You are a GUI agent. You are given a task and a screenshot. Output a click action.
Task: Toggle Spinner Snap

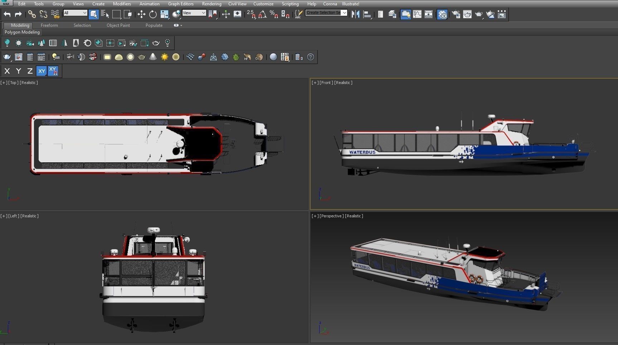tap(286, 14)
